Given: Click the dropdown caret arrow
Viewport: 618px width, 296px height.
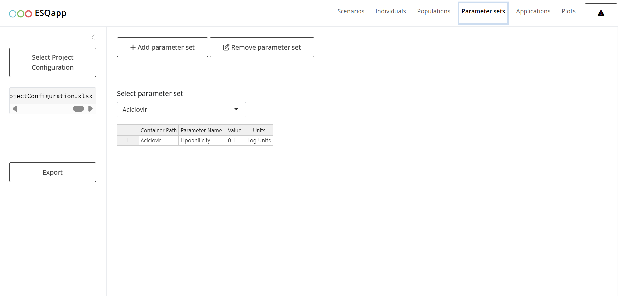Looking at the screenshot, I should point(236,109).
